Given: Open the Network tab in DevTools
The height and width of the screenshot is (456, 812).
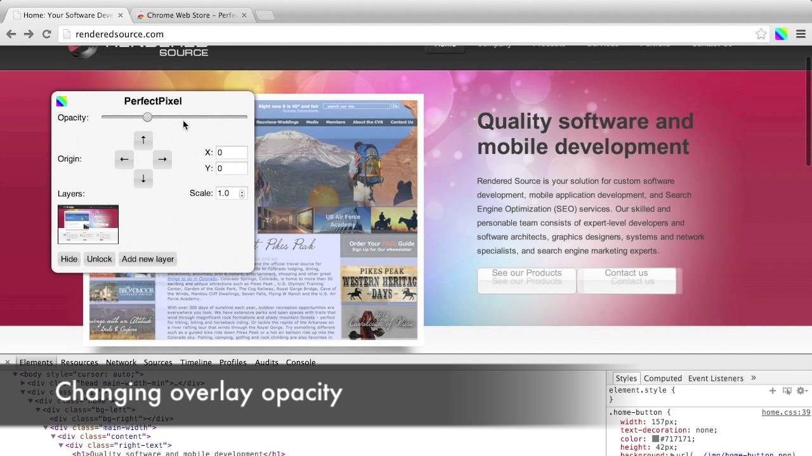Looking at the screenshot, I should tap(121, 362).
